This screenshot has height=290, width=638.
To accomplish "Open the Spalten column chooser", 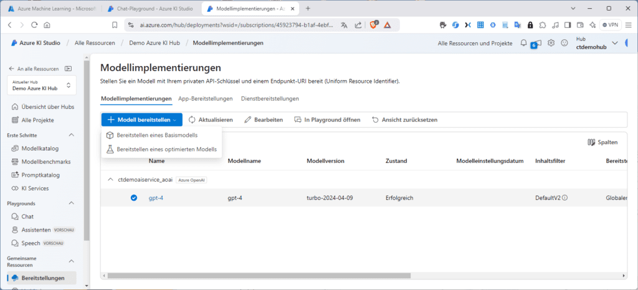I will 602,142.
